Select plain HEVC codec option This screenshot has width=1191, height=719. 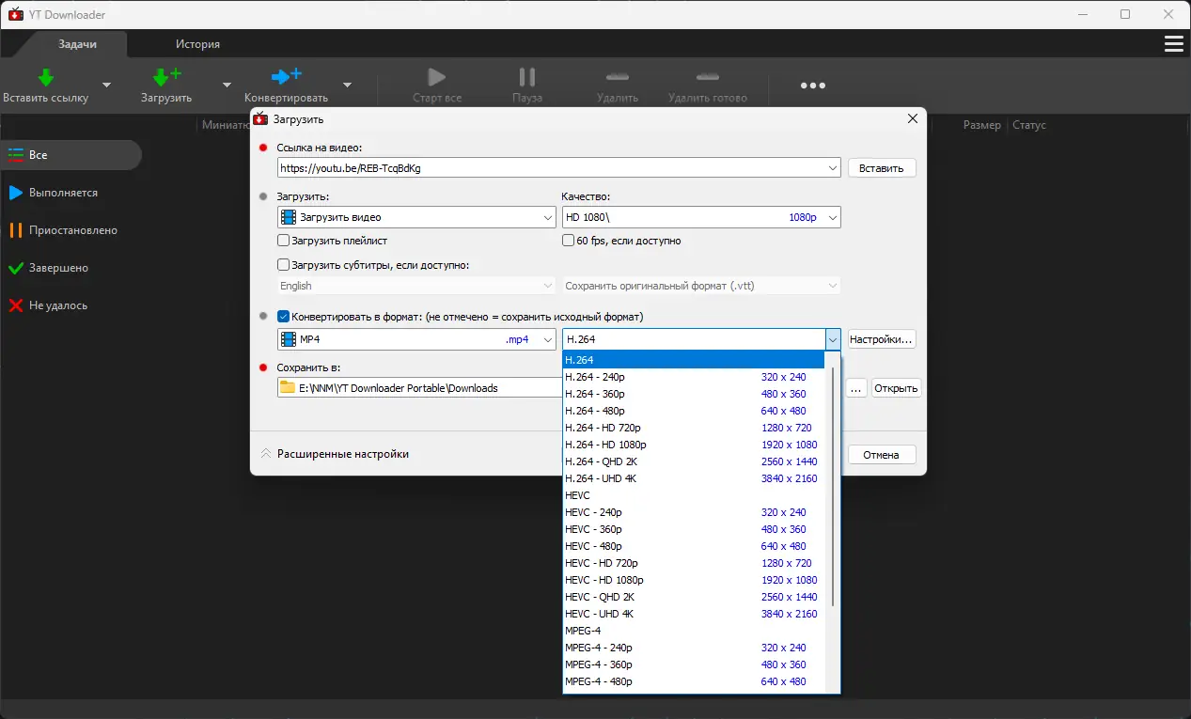(694, 495)
